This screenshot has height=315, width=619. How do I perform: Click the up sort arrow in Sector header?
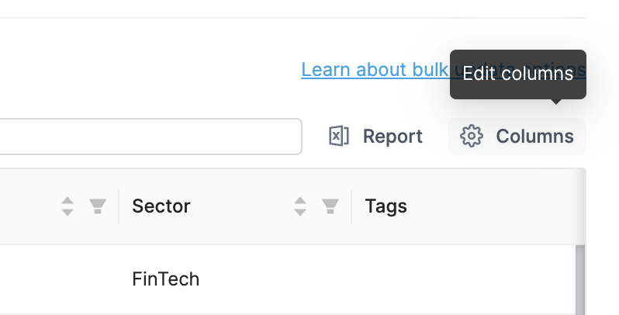301,201
